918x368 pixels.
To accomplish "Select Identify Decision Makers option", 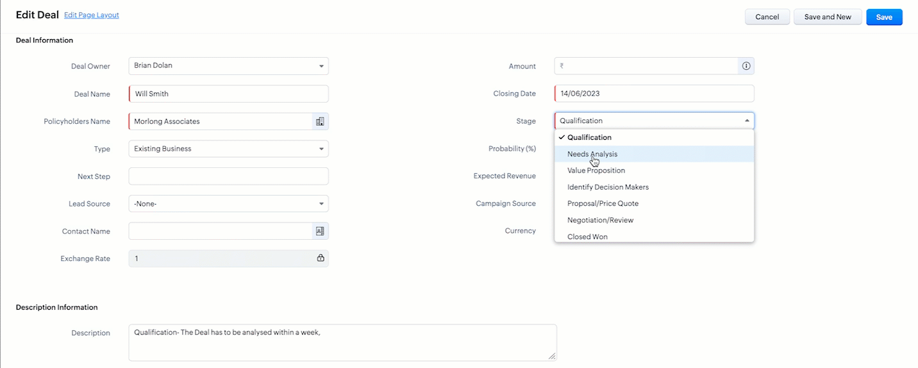I will click(608, 187).
